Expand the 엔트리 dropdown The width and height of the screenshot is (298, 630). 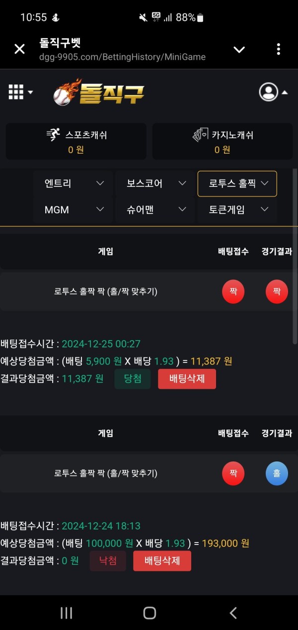coord(72,183)
